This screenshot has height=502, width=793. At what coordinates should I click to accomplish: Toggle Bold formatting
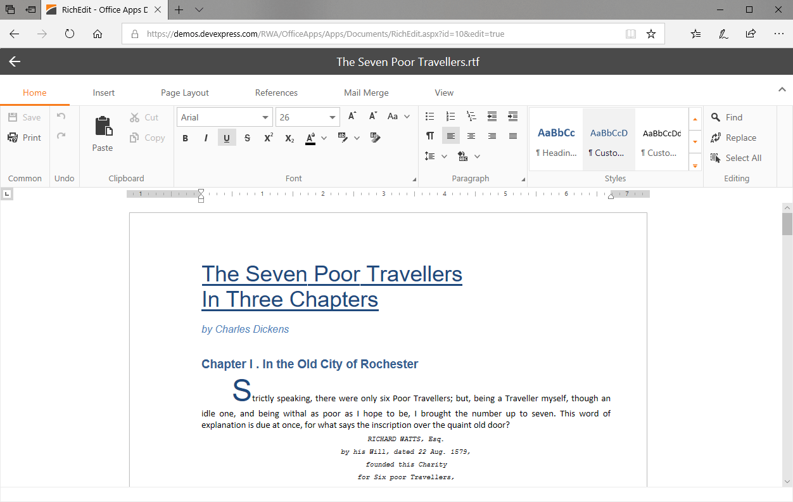click(185, 137)
